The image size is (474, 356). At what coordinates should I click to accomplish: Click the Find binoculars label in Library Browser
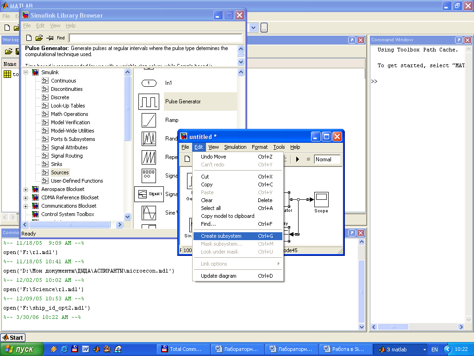coord(61,38)
